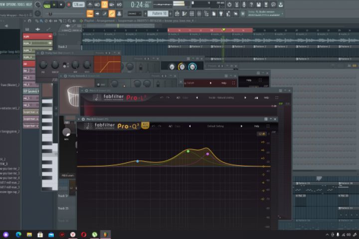Screen dimensions: 359x239
Task: Open the Pro-L 2 preset name dropdown
Action: pyautogui.click(x=221, y=98)
